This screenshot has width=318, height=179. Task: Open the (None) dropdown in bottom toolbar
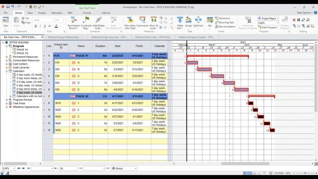coord(135,168)
